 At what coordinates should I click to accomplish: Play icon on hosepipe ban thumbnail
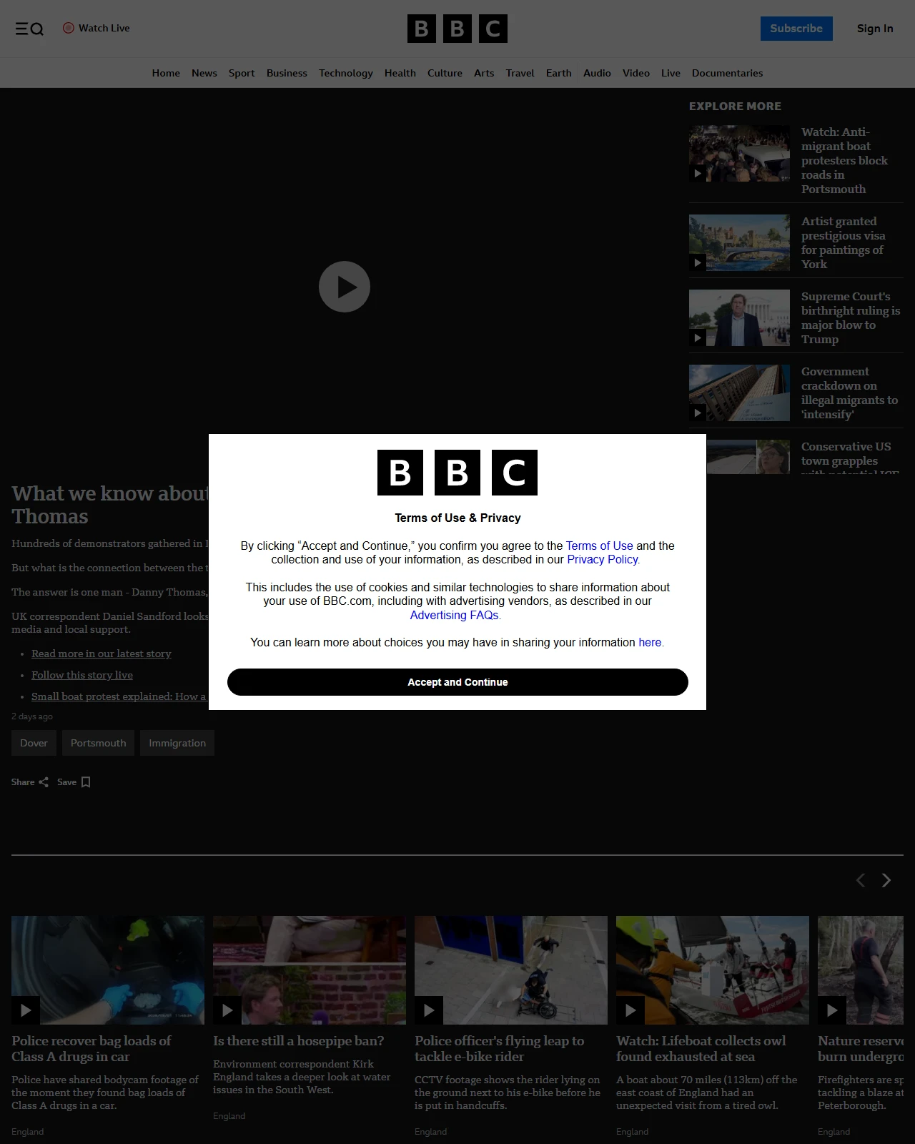[x=227, y=1010]
